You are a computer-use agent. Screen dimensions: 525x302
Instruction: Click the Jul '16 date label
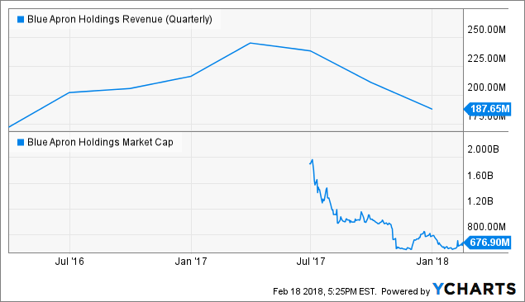click(x=69, y=262)
